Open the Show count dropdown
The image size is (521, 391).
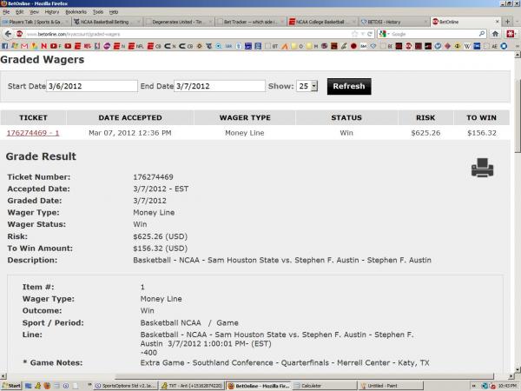pyautogui.click(x=307, y=86)
